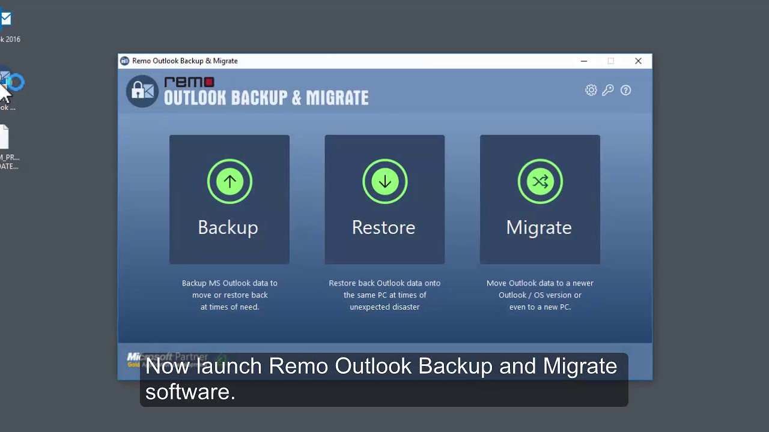
Task: Open help via the question-mark icon
Action: tap(626, 90)
